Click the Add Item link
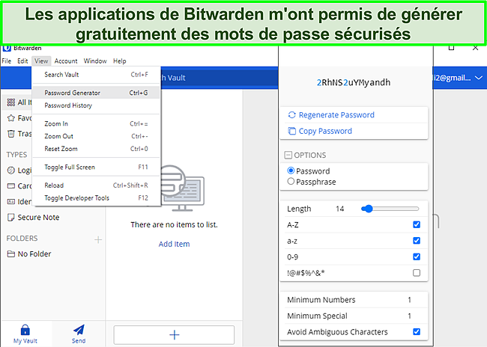487x347 pixels. click(175, 244)
